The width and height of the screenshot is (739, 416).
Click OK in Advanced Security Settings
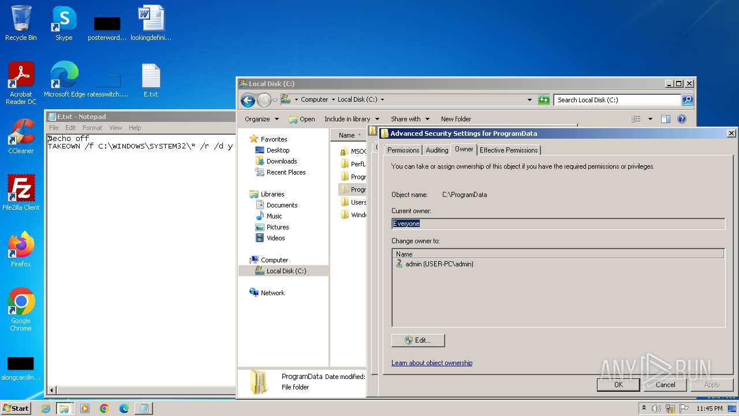618,385
